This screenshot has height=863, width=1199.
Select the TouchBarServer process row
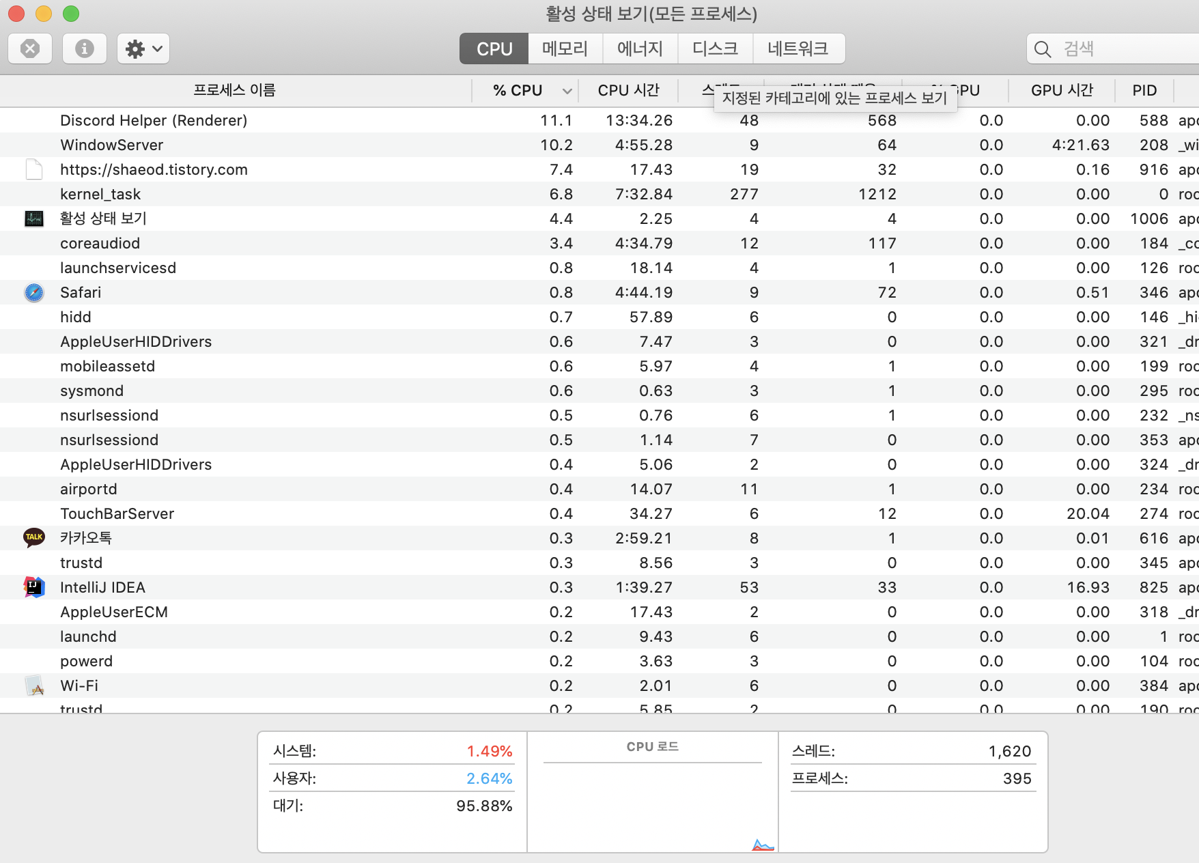coord(599,513)
